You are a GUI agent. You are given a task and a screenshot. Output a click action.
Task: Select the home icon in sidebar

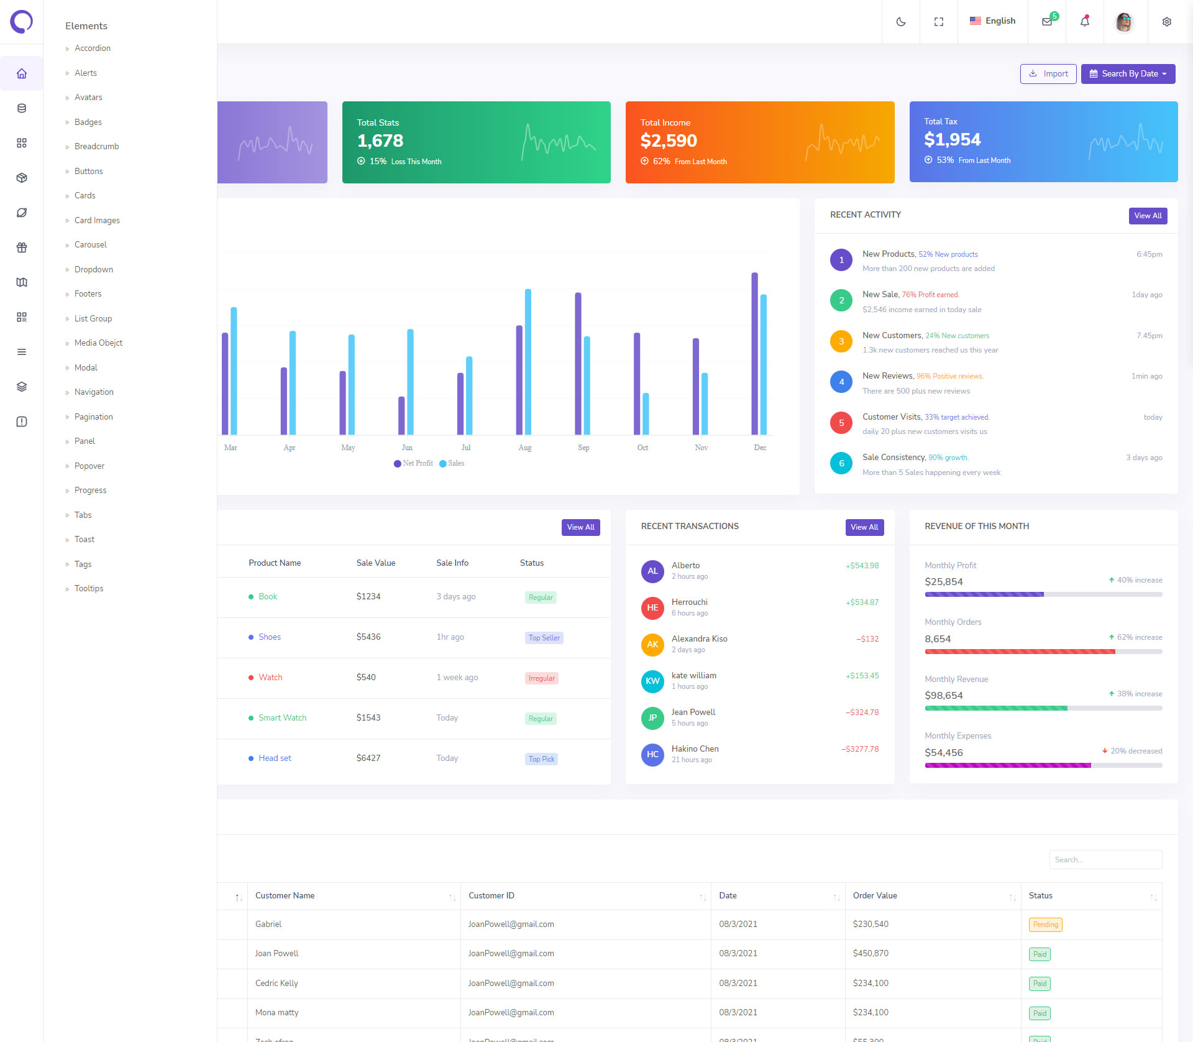coord(22,73)
